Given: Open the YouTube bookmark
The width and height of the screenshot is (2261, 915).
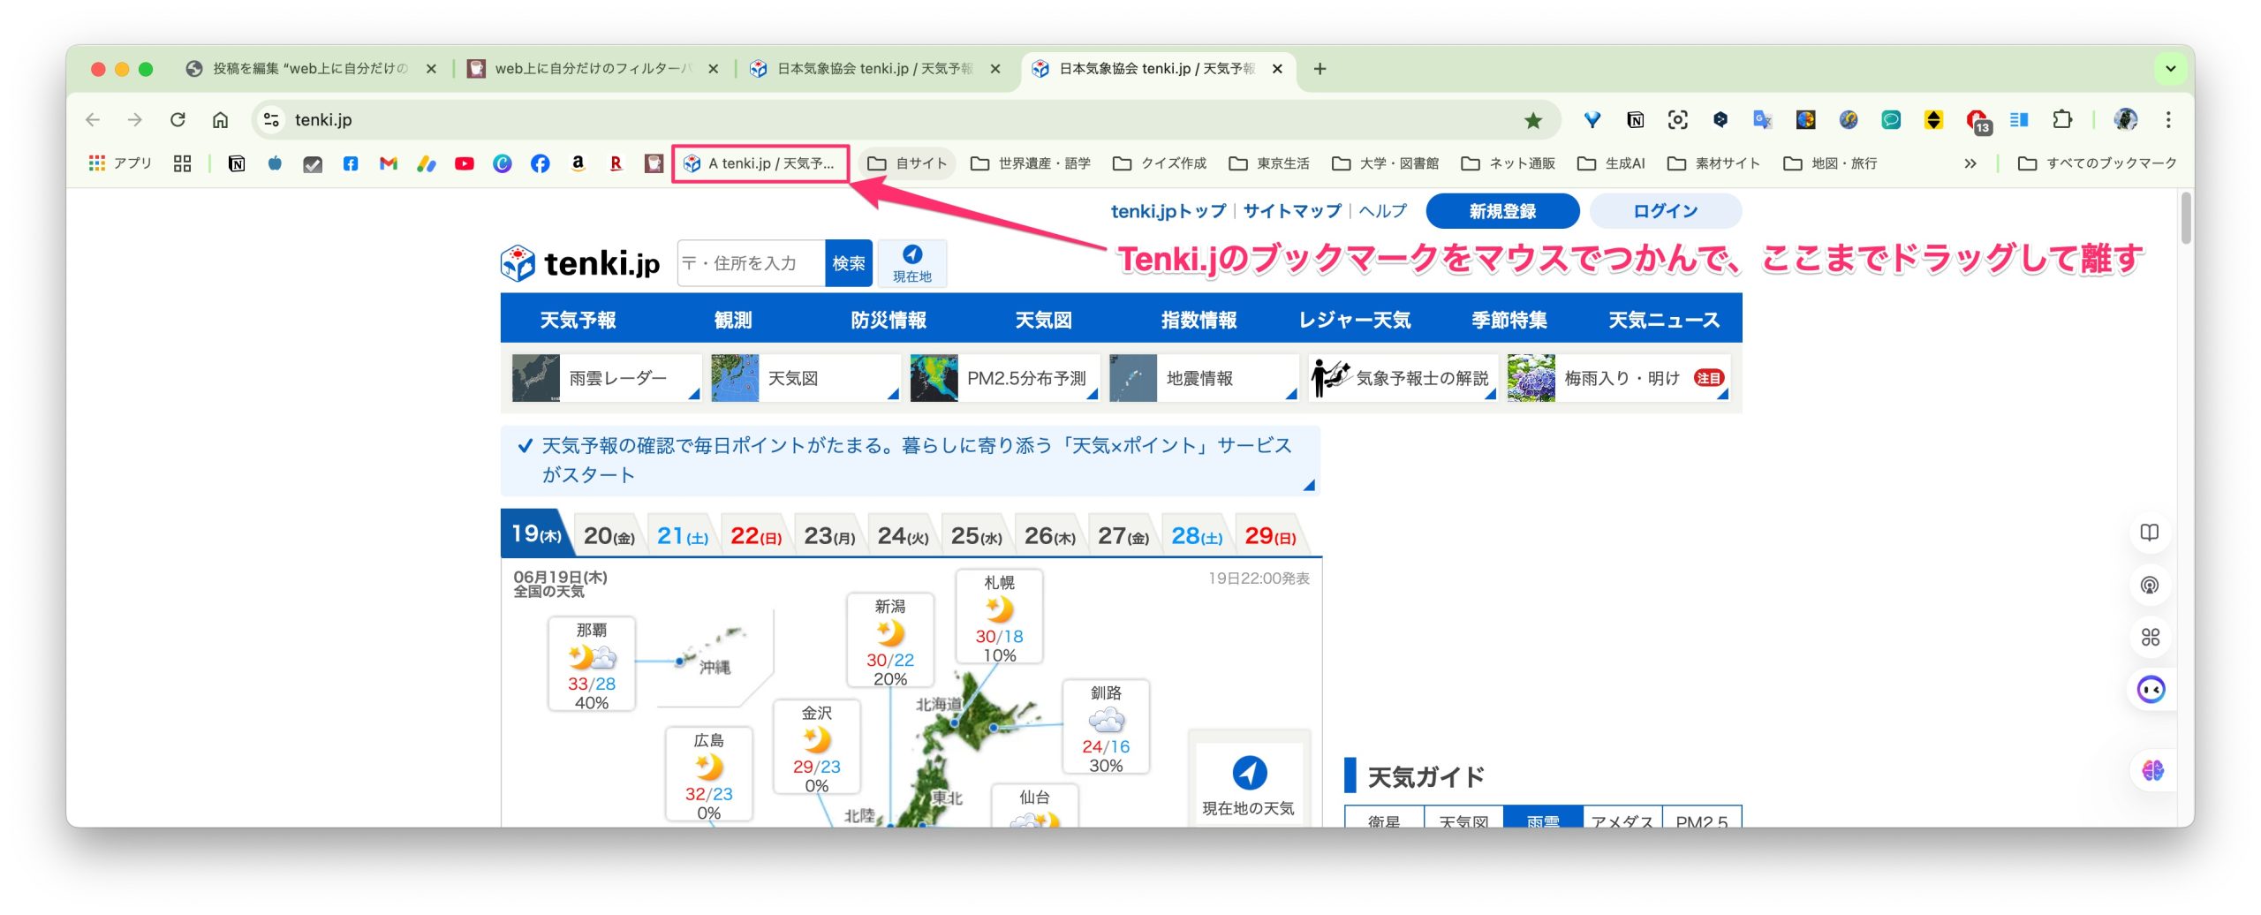Looking at the screenshot, I should pos(465,163).
